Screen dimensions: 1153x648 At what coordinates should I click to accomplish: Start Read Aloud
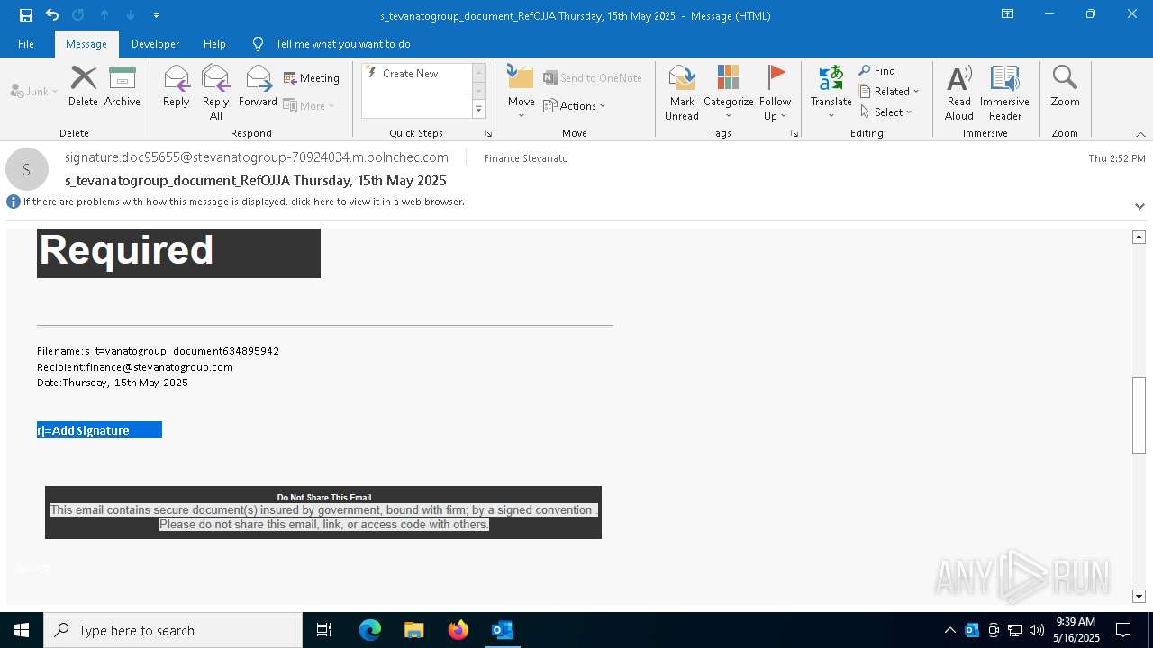[959, 93]
